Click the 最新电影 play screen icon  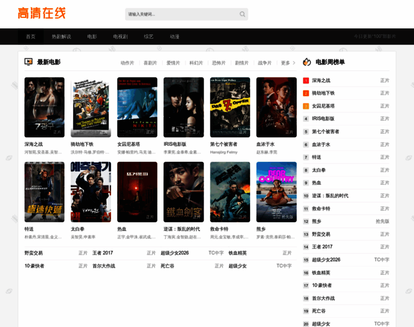point(28,62)
